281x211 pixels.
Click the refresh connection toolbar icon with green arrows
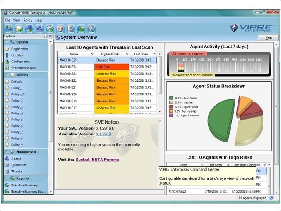coord(8,29)
